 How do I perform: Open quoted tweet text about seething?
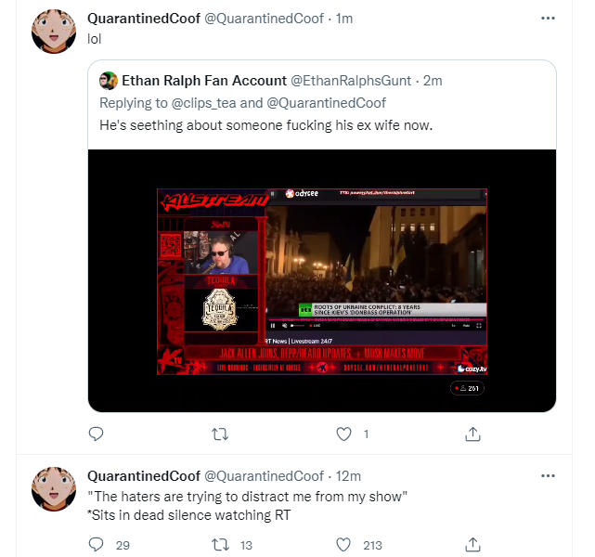tap(266, 125)
